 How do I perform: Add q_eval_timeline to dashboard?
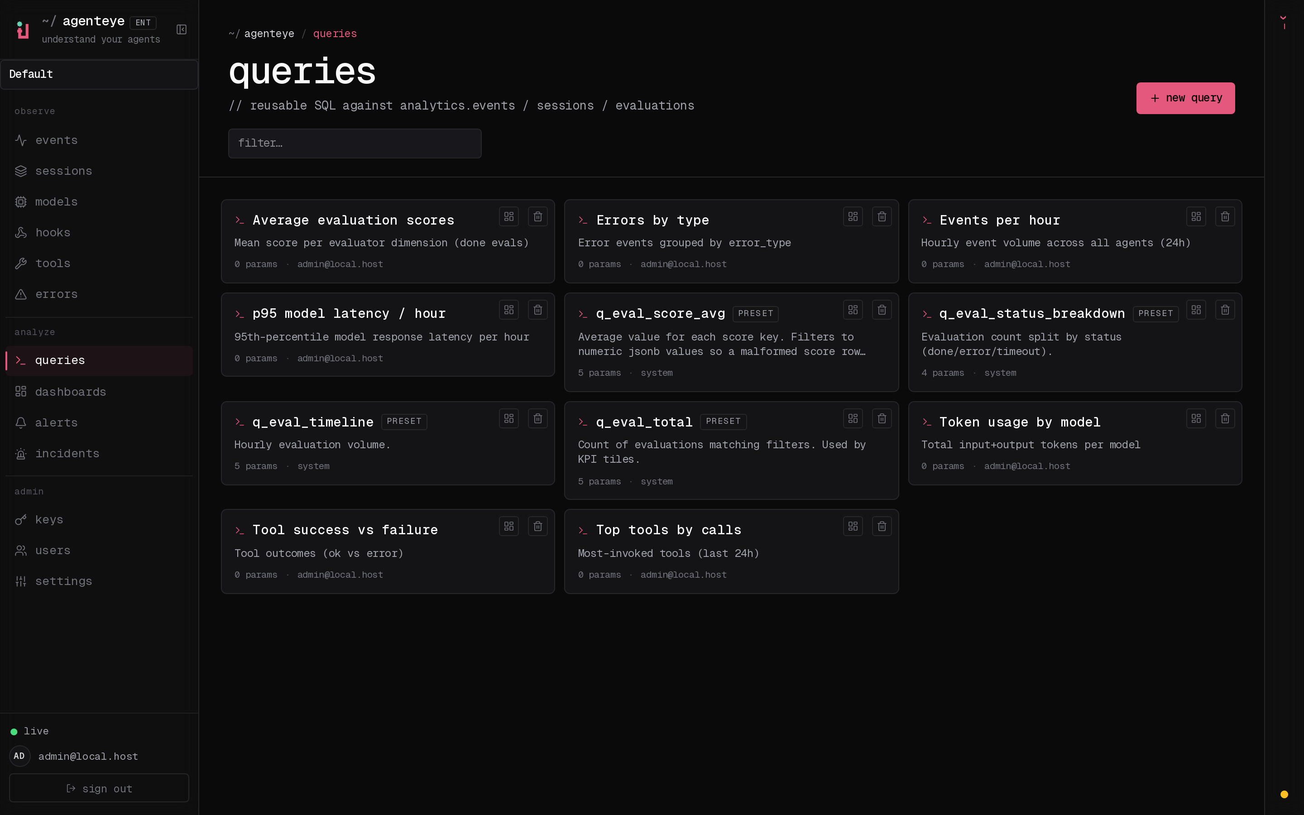click(x=508, y=418)
